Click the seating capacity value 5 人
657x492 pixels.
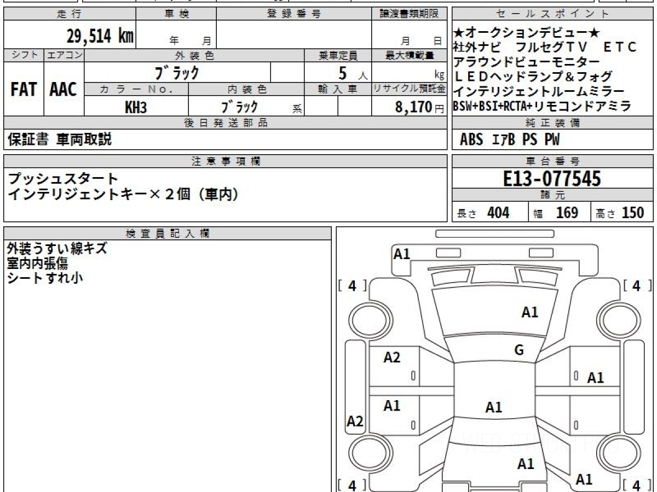pyautogui.click(x=353, y=73)
